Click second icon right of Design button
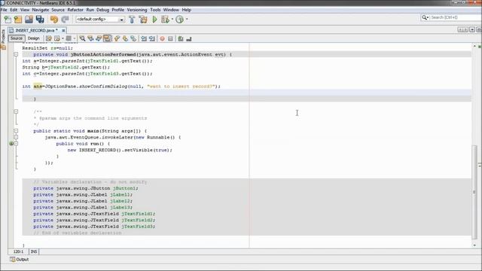 coord(57,38)
